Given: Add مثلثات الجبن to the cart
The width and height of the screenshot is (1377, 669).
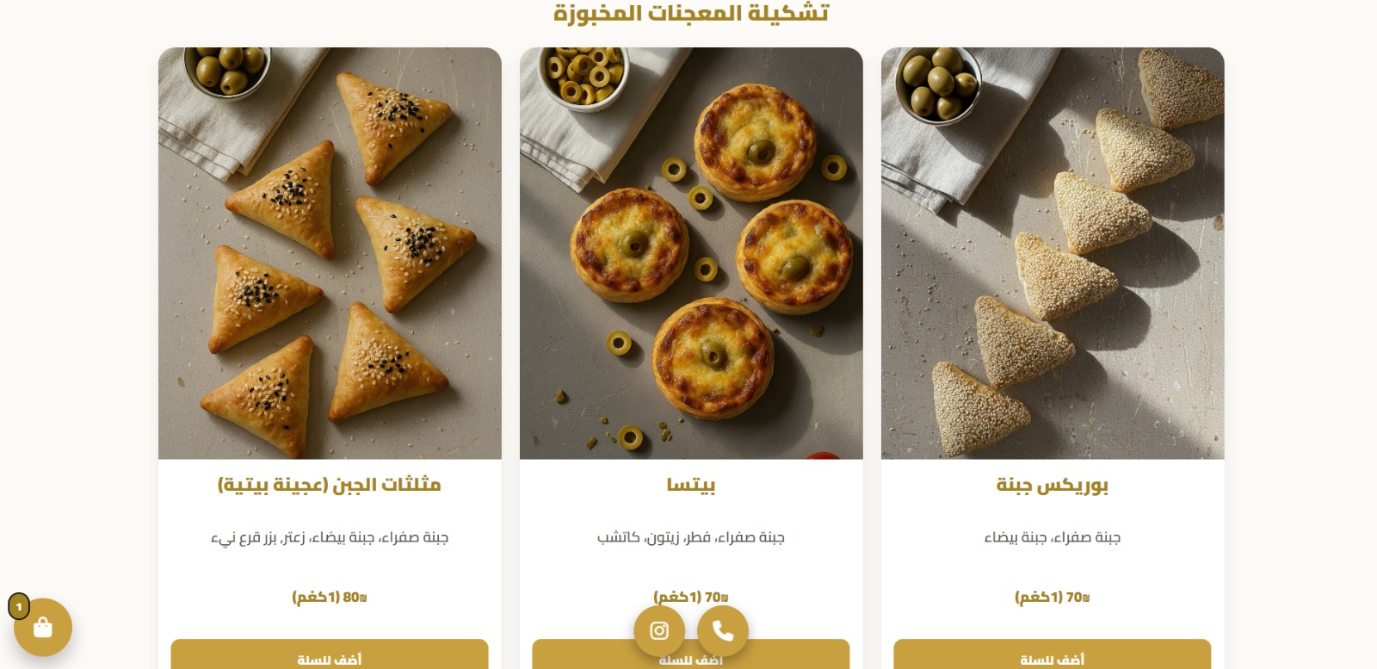Looking at the screenshot, I should pyautogui.click(x=330, y=654).
